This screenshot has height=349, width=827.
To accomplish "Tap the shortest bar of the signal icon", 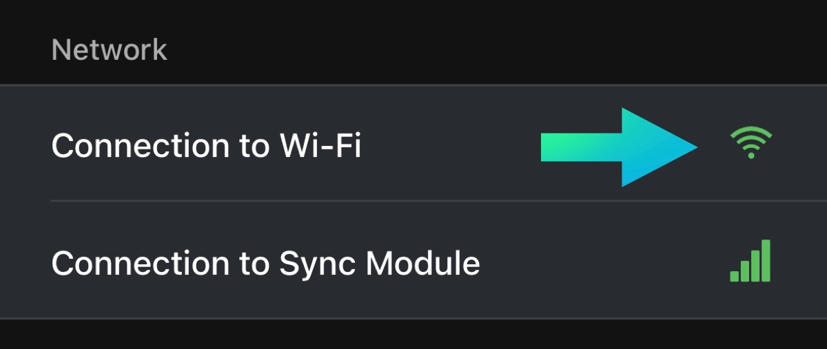I will click(x=734, y=276).
